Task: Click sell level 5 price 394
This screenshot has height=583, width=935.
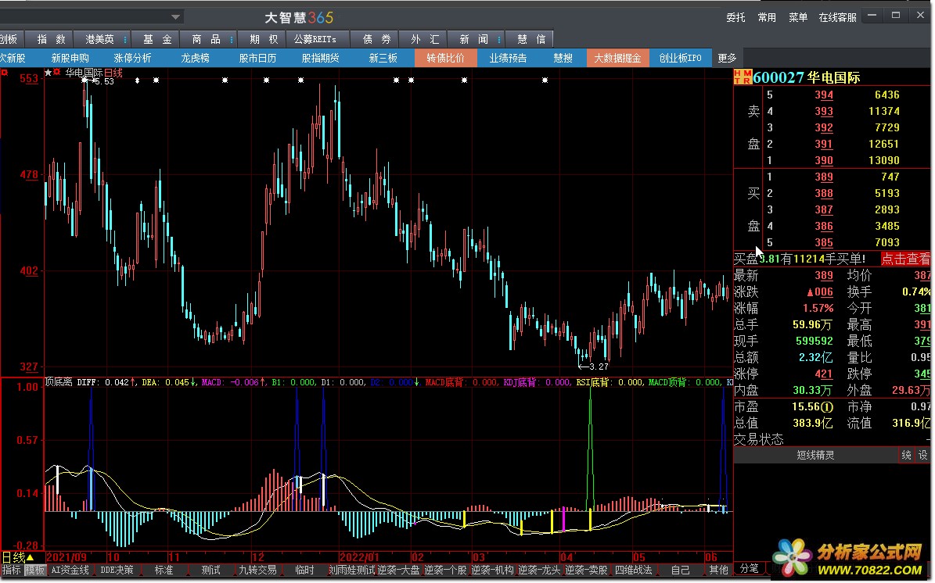Action: click(824, 95)
